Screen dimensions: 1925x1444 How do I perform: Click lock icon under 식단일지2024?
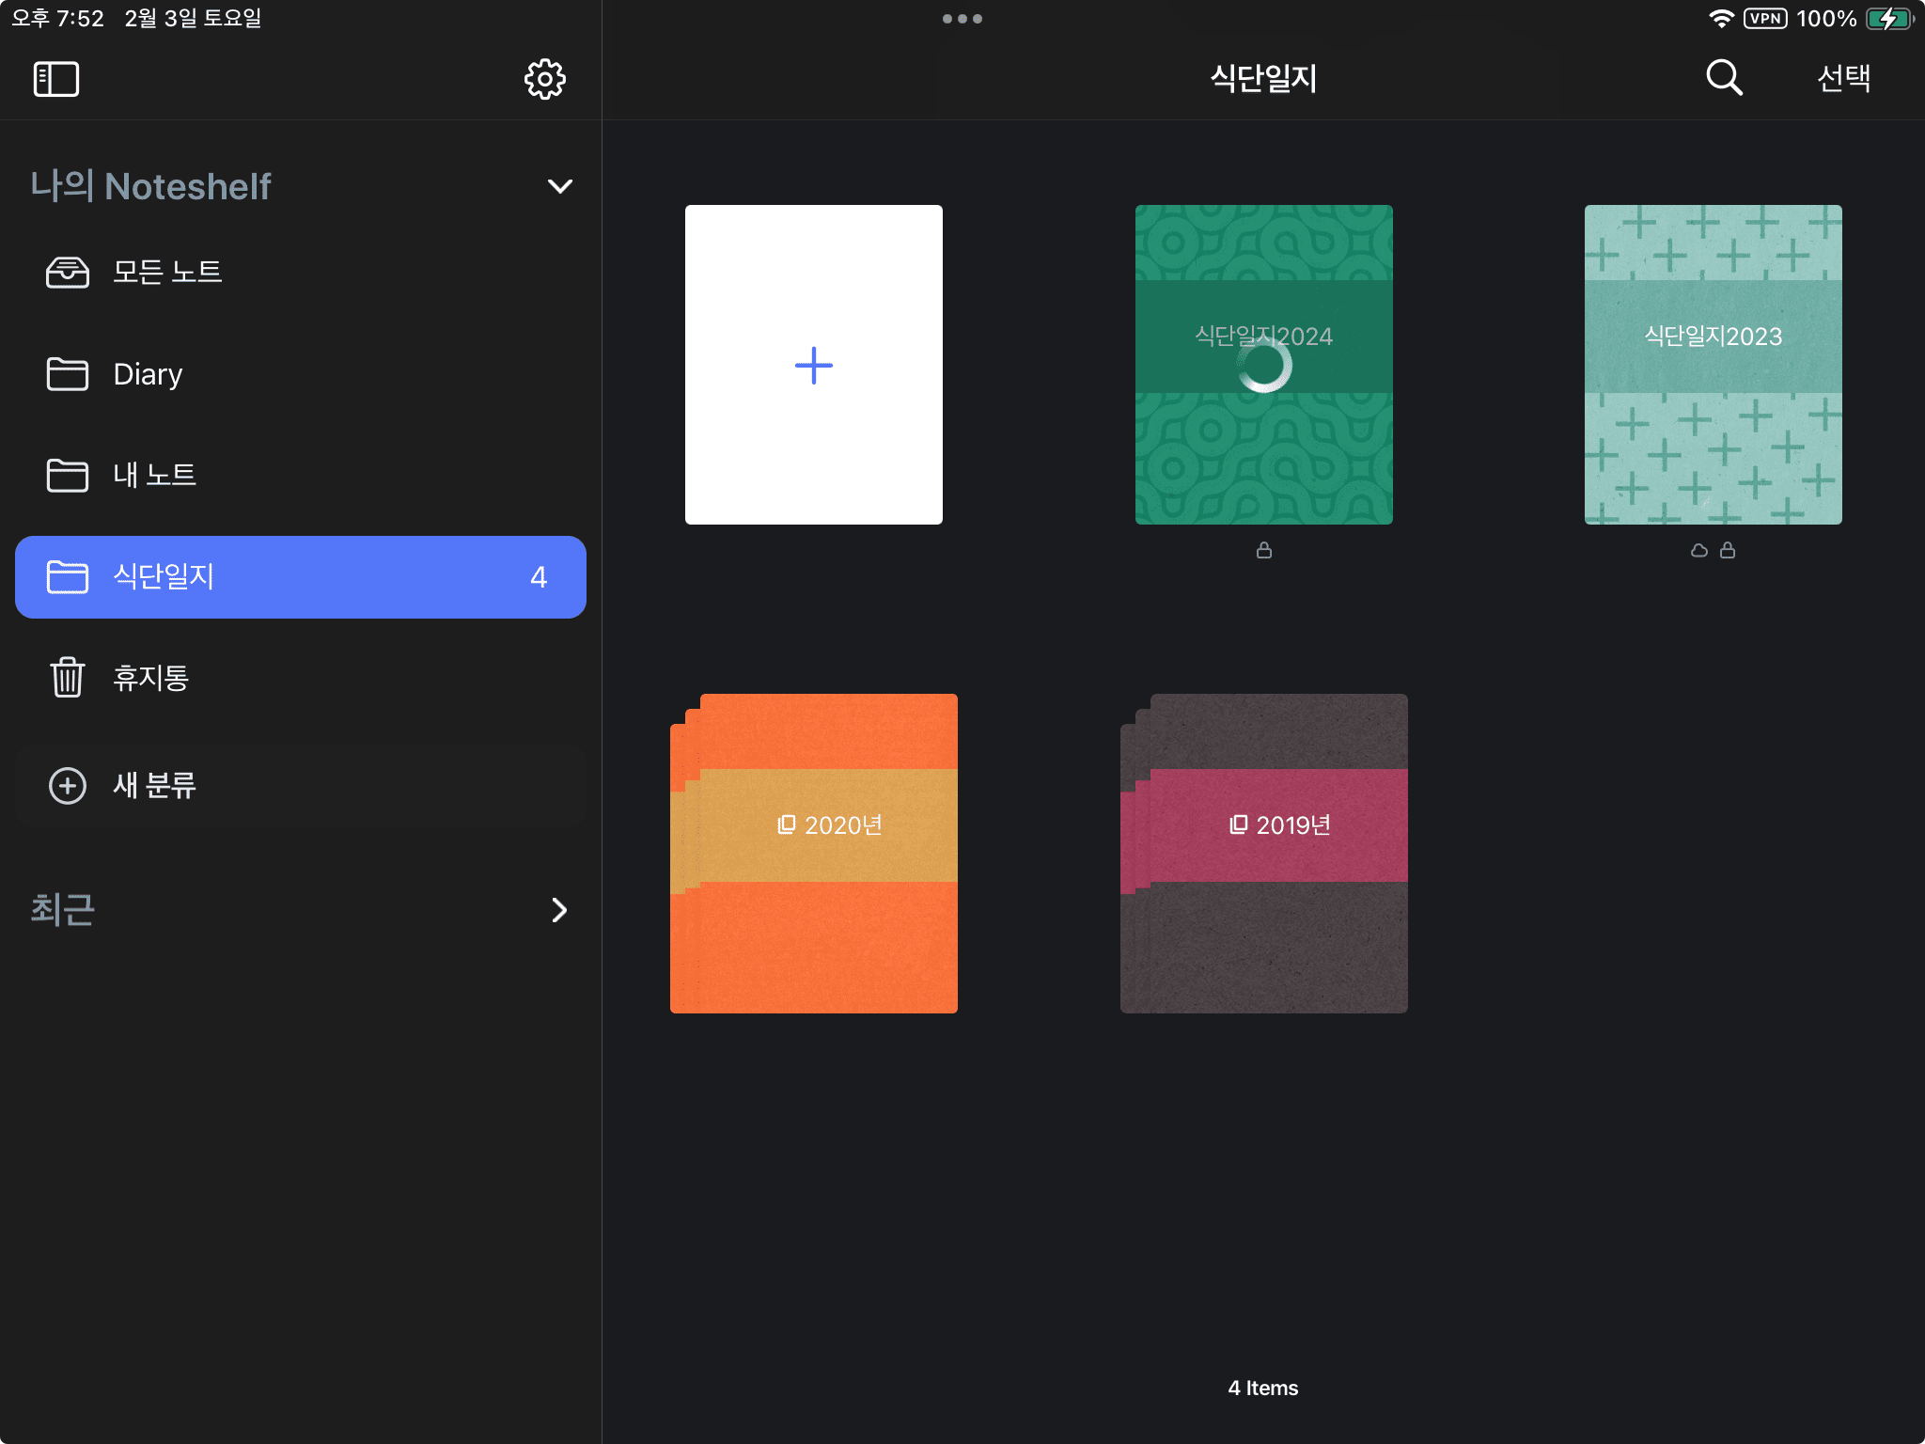coord(1263,550)
